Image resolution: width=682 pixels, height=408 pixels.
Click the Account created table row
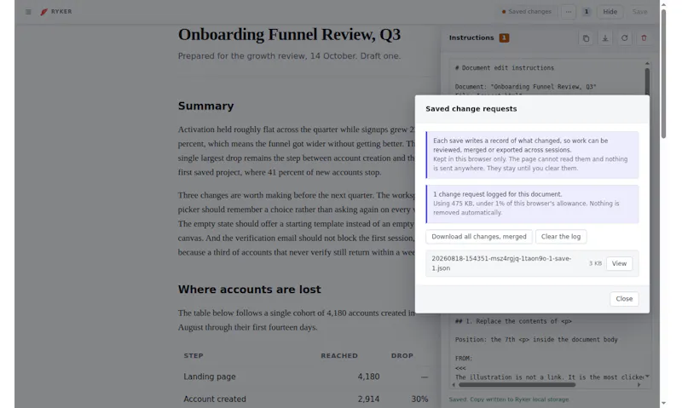306,399
